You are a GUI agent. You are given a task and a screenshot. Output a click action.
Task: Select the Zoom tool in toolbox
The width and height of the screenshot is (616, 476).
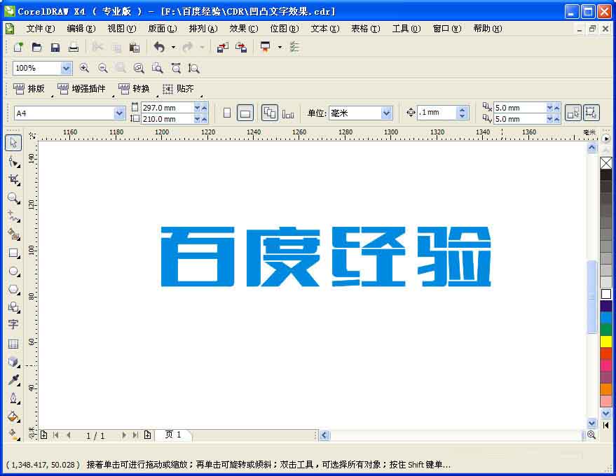pos(13,198)
